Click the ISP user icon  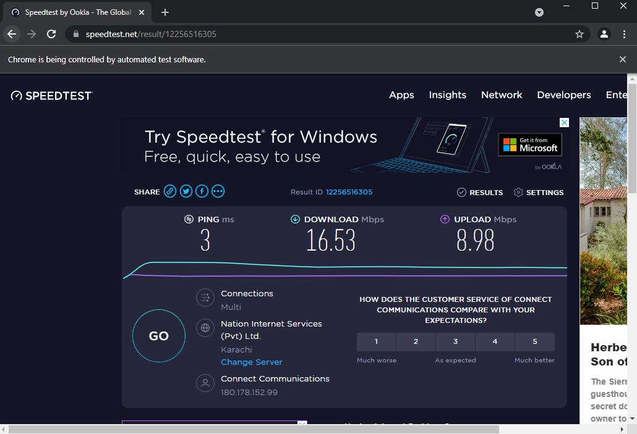[x=205, y=383]
